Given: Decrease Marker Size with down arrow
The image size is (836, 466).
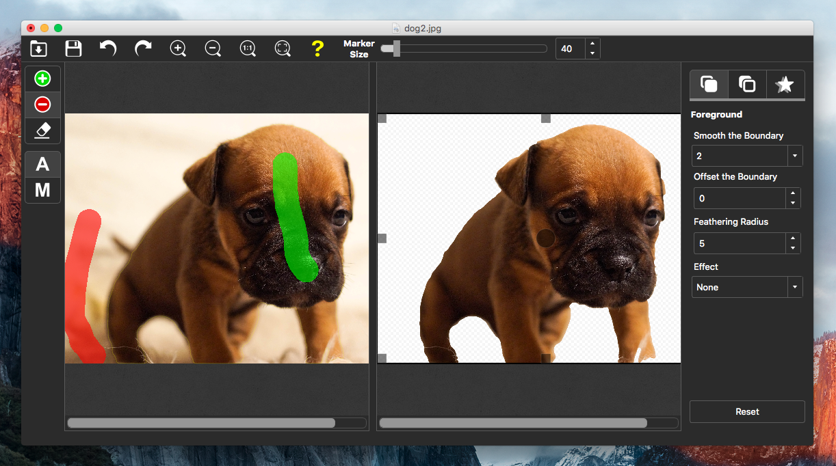Looking at the screenshot, I should (592, 53).
